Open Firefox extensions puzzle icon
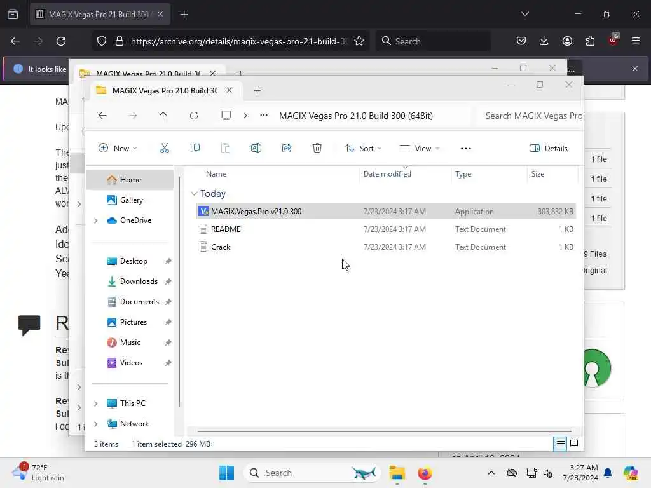This screenshot has width=651, height=488. [x=590, y=41]
